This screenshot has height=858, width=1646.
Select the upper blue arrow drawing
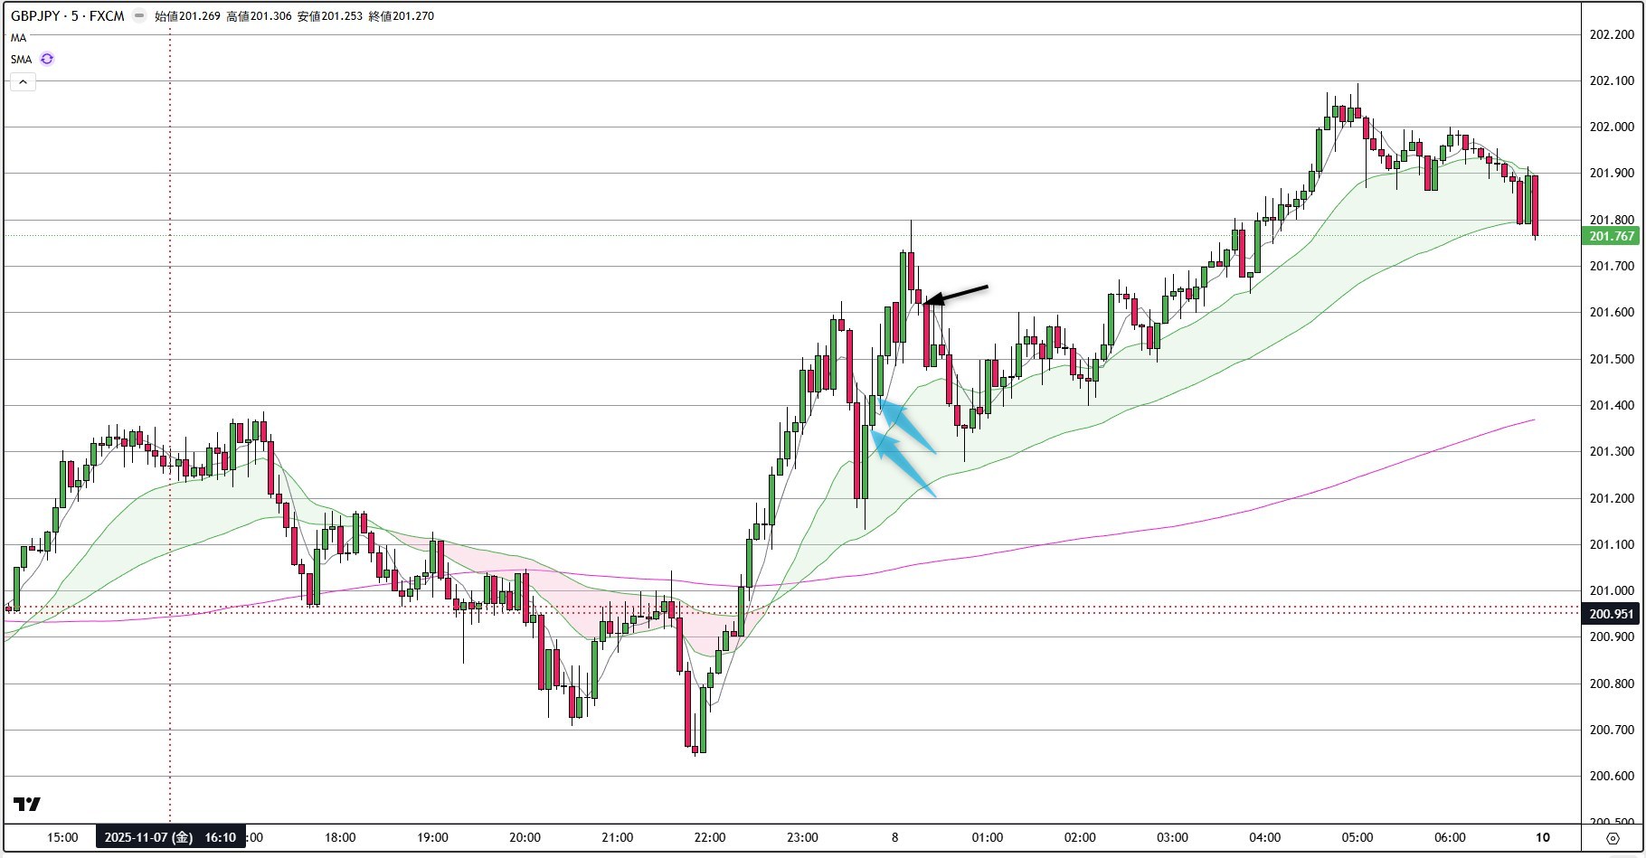click(x=907, y=427)
